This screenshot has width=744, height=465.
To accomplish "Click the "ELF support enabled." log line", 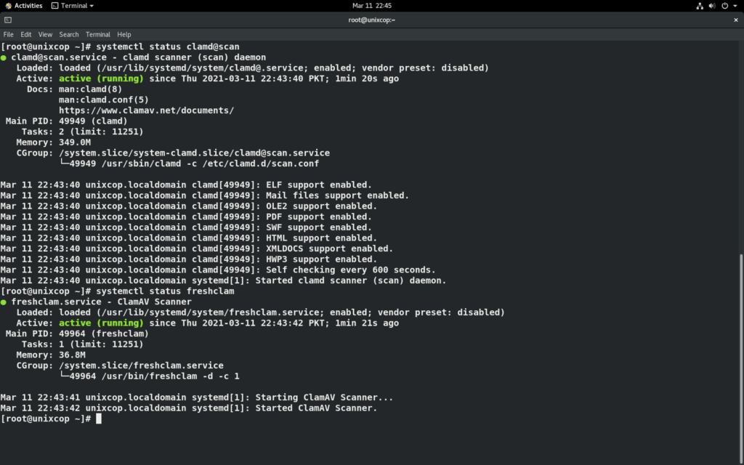I will [x=319, y=185].
